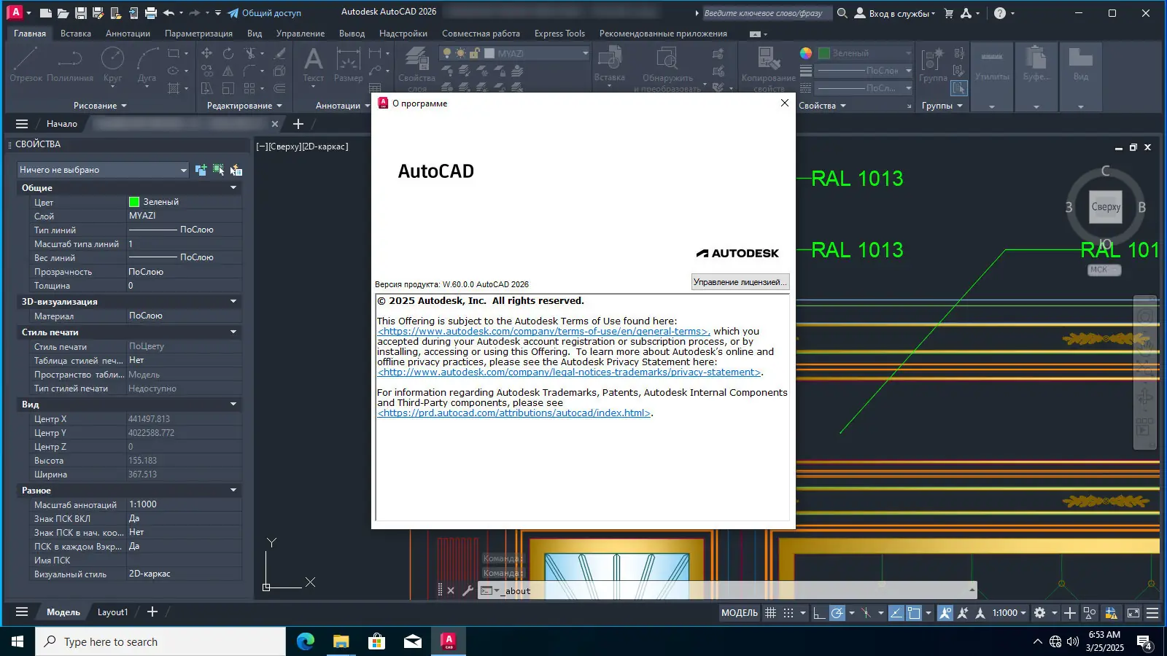Toggle ortho mode in the status bar
This screenshot has height=656, width=1167.
[819, 613]
